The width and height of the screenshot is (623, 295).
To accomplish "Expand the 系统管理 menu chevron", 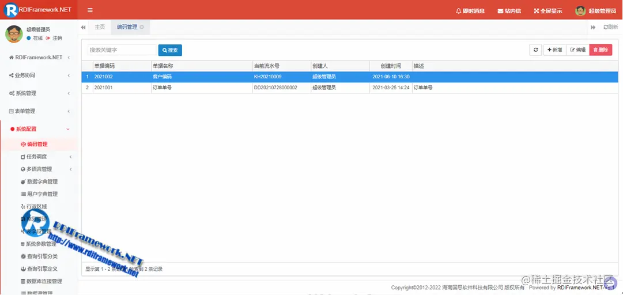I will (69, 93).
